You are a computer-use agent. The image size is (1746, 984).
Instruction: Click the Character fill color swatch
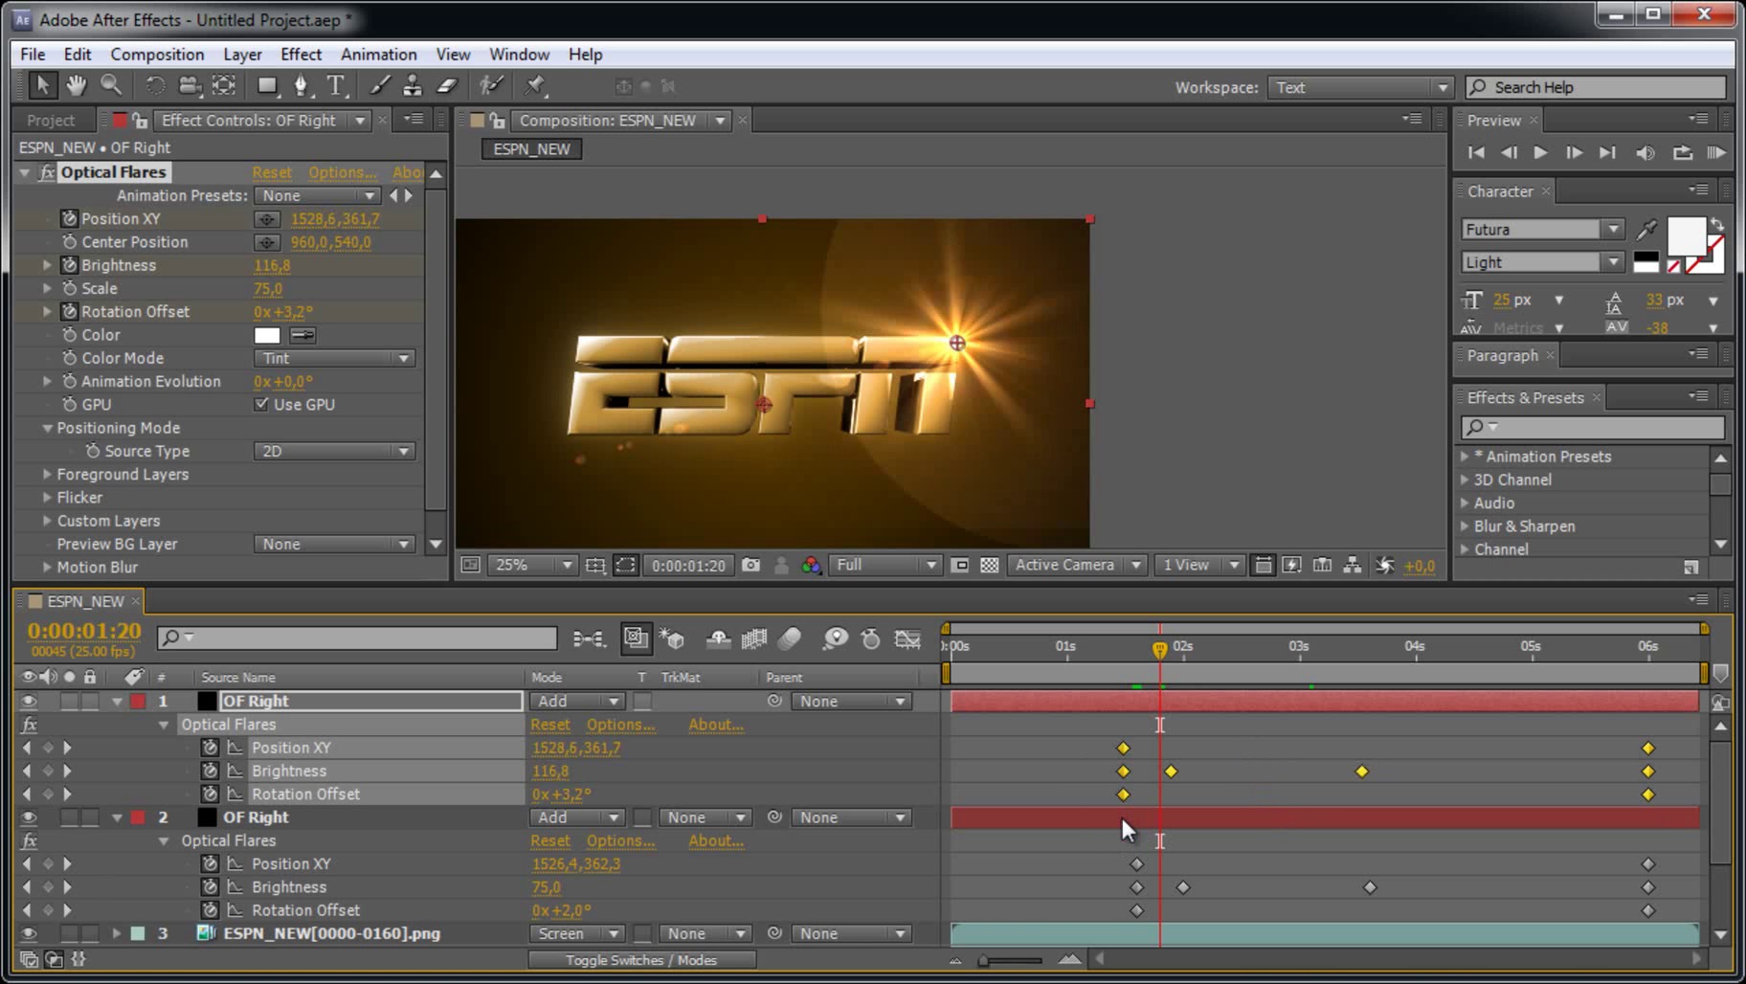pyautogui.click(x=1686, y=235)
